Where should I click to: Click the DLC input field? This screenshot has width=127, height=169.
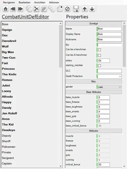click(110, 71)
